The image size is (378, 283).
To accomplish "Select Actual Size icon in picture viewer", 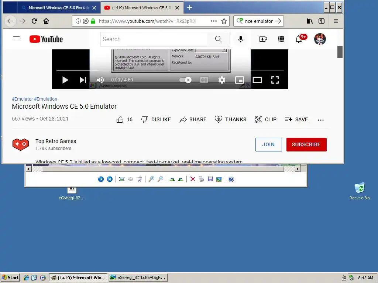I will (x=131, y=179).
